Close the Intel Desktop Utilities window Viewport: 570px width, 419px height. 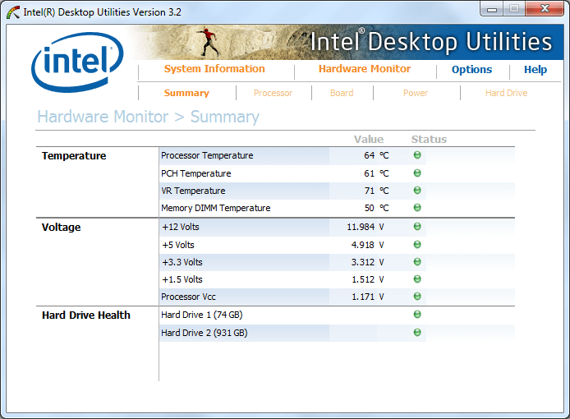point(545,9)
